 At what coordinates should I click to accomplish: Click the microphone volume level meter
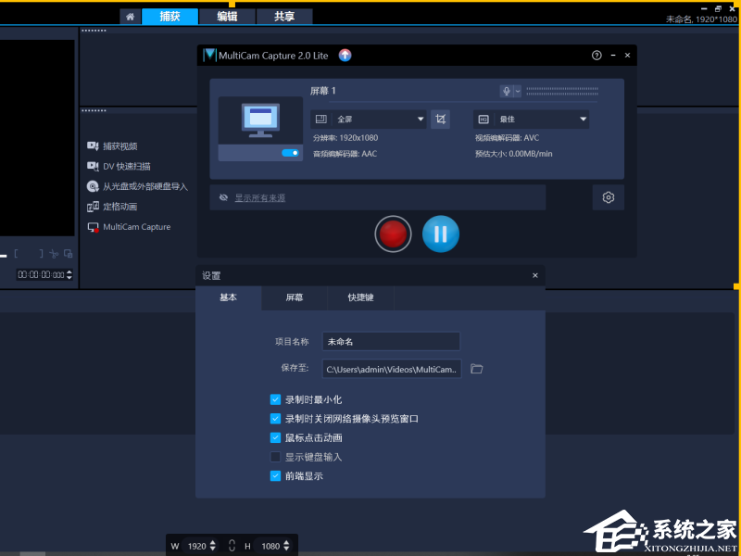tap(562, 91)
